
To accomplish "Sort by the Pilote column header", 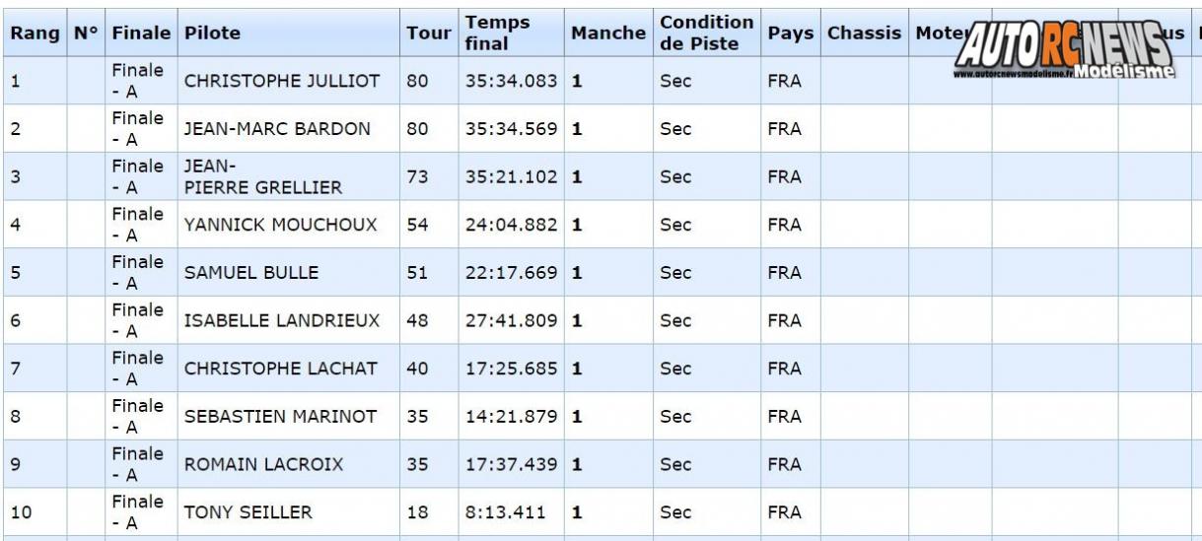I will tap(212, 34).
